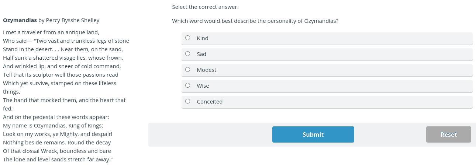The image size is (476, 168).
Task: Click the line 'And on the pedestal these words appear'
Action: [x=56, y=117]
